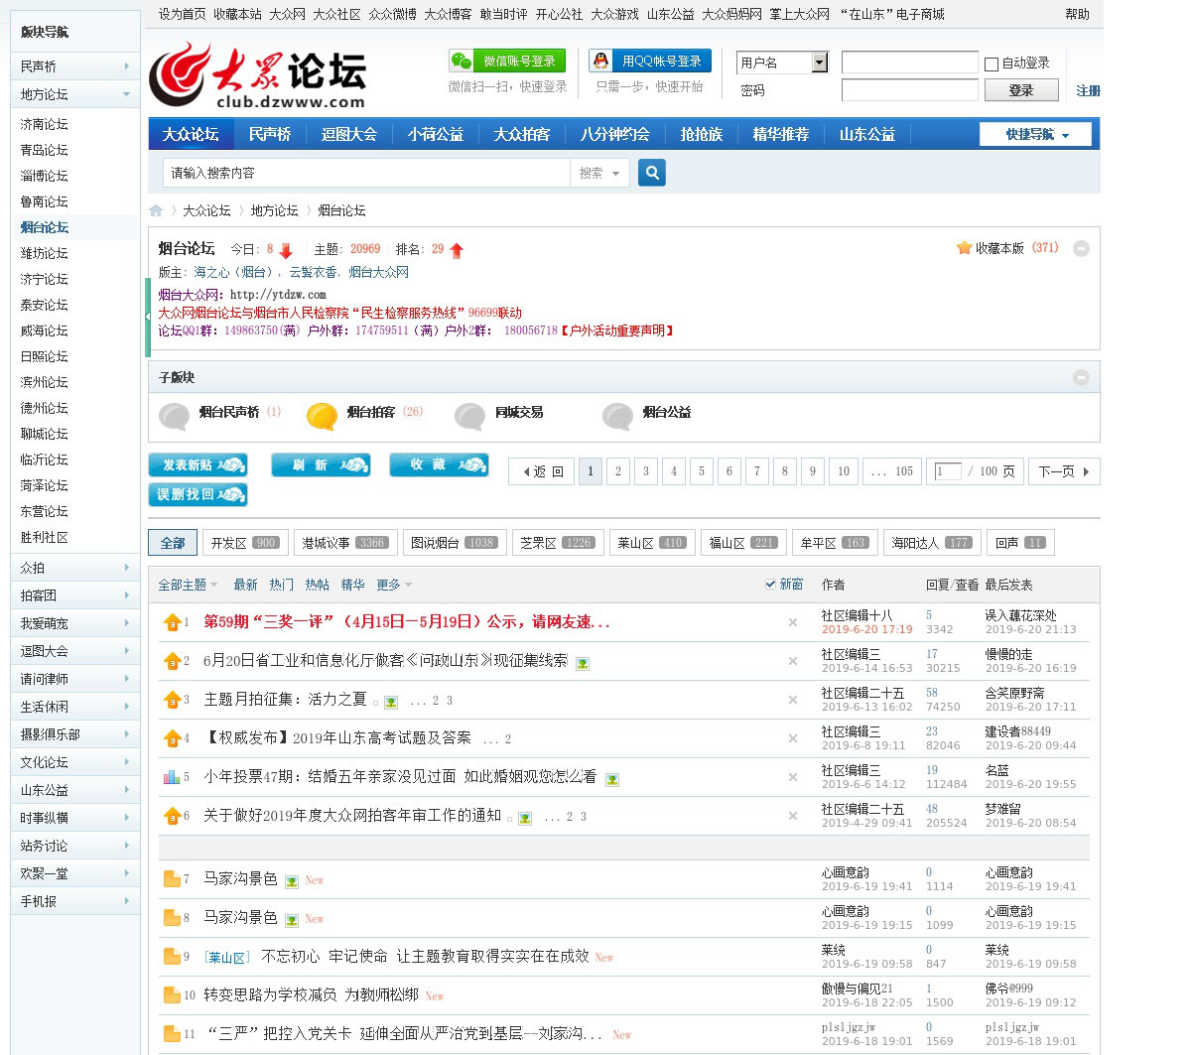The width and height of the screenshot is (1191, 1055).
Task: Open the 精华推荐 main nav tab
Action: pyautogui.click(x=781, y=134)
